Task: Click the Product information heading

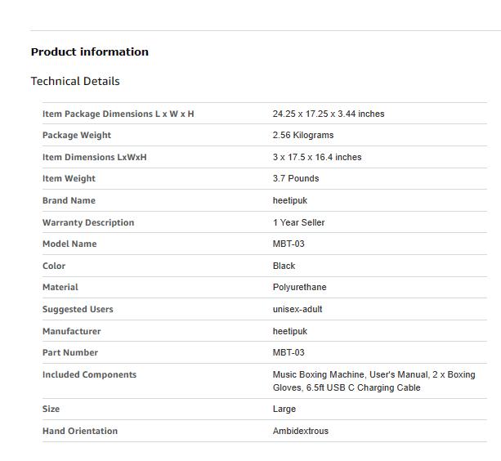Action: coord(89,51)
